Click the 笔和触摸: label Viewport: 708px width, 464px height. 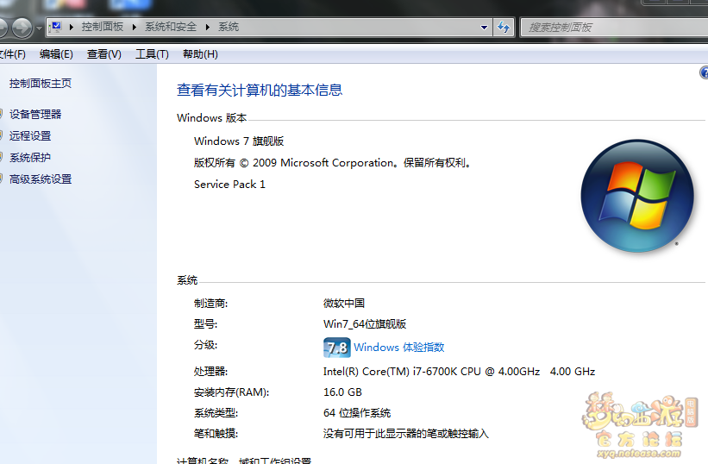(216, 434)
